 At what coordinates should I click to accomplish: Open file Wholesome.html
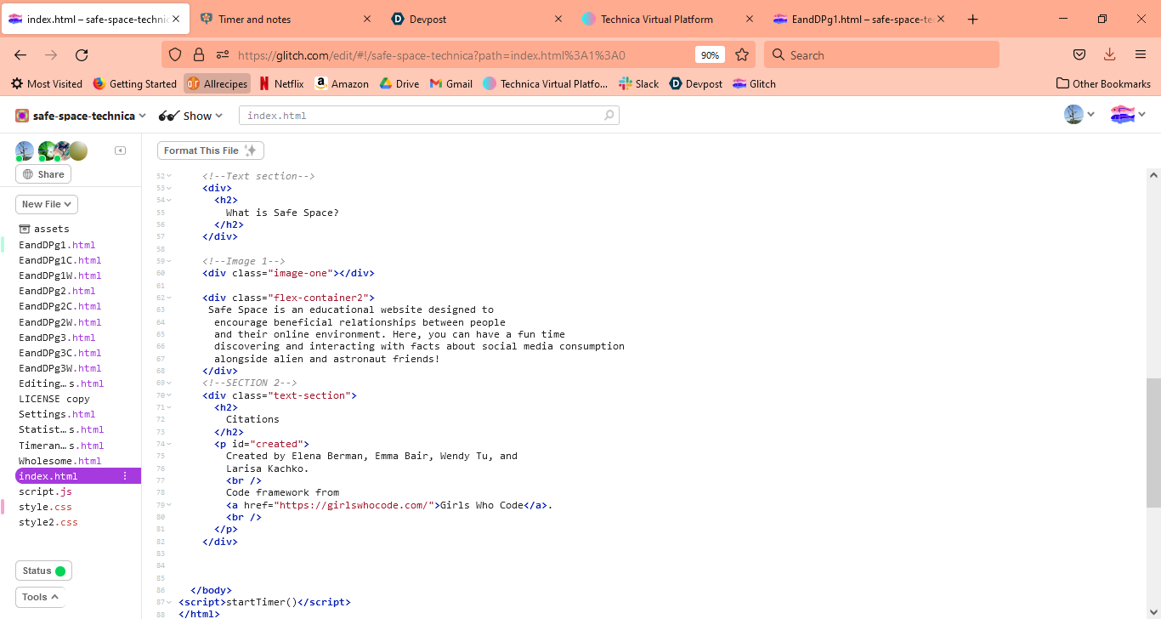[x=59, y=461]
